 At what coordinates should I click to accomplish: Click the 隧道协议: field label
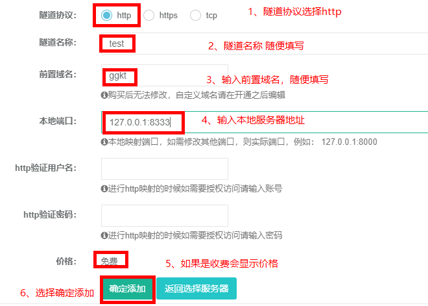click(58, 16)
